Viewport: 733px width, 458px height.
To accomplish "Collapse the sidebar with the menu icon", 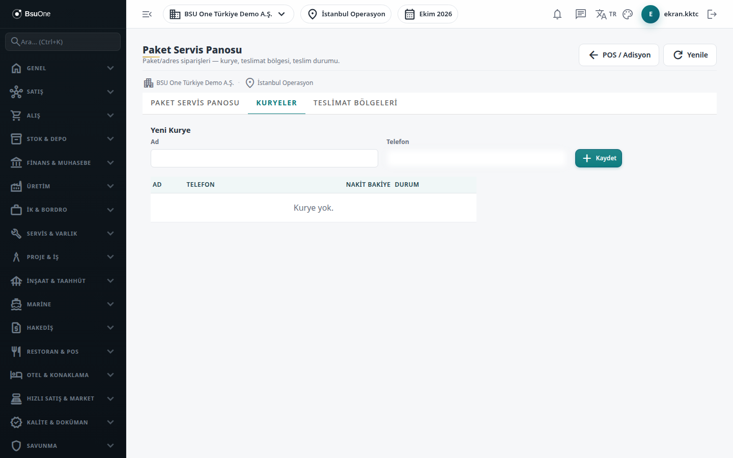I will 147,14.
